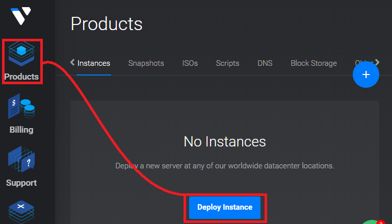This screenshot has height=224, width=392.
Task: Open the Billing sidebar section
Action: click(x=21, y=114)
